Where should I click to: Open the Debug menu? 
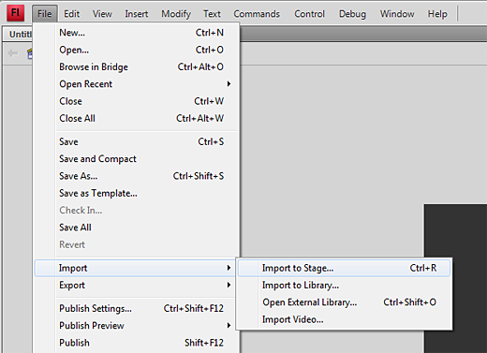click(x=352, y=14)
